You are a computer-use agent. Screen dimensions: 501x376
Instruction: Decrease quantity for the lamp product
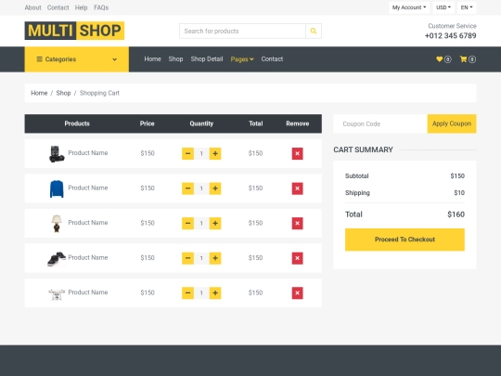187,223
